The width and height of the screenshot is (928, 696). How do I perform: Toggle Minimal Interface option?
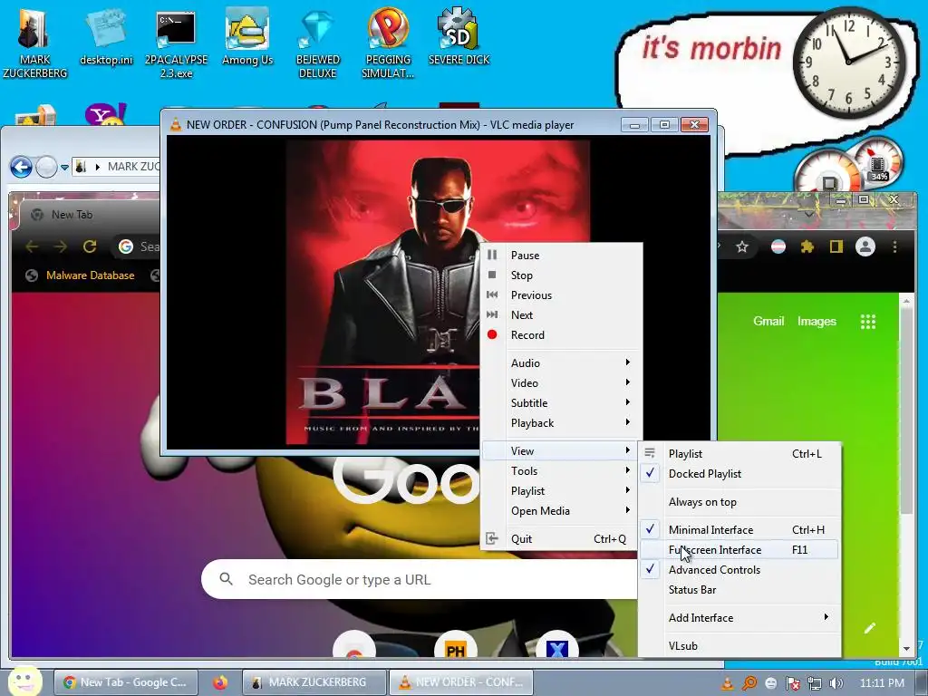coord(739,529)
